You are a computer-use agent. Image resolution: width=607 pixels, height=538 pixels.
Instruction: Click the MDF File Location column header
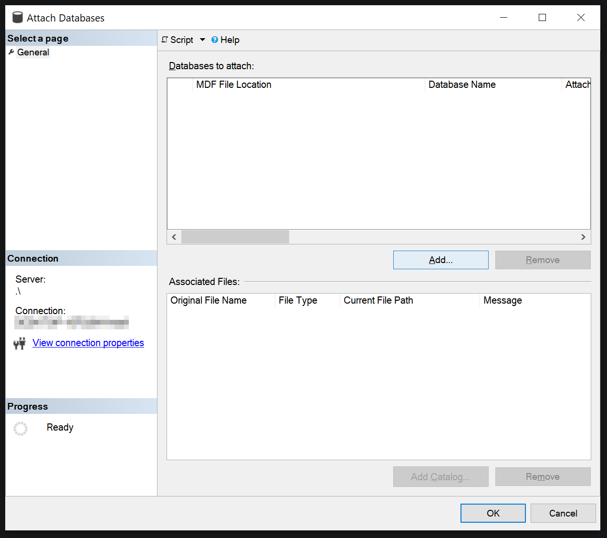tap(233, 84)
